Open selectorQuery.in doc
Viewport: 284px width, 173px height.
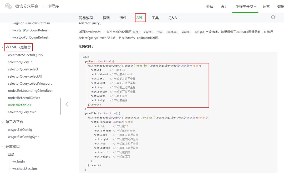tap(20, 62)
